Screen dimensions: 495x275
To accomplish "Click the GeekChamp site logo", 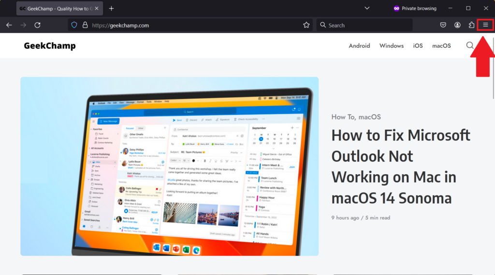I will [50, 46].
